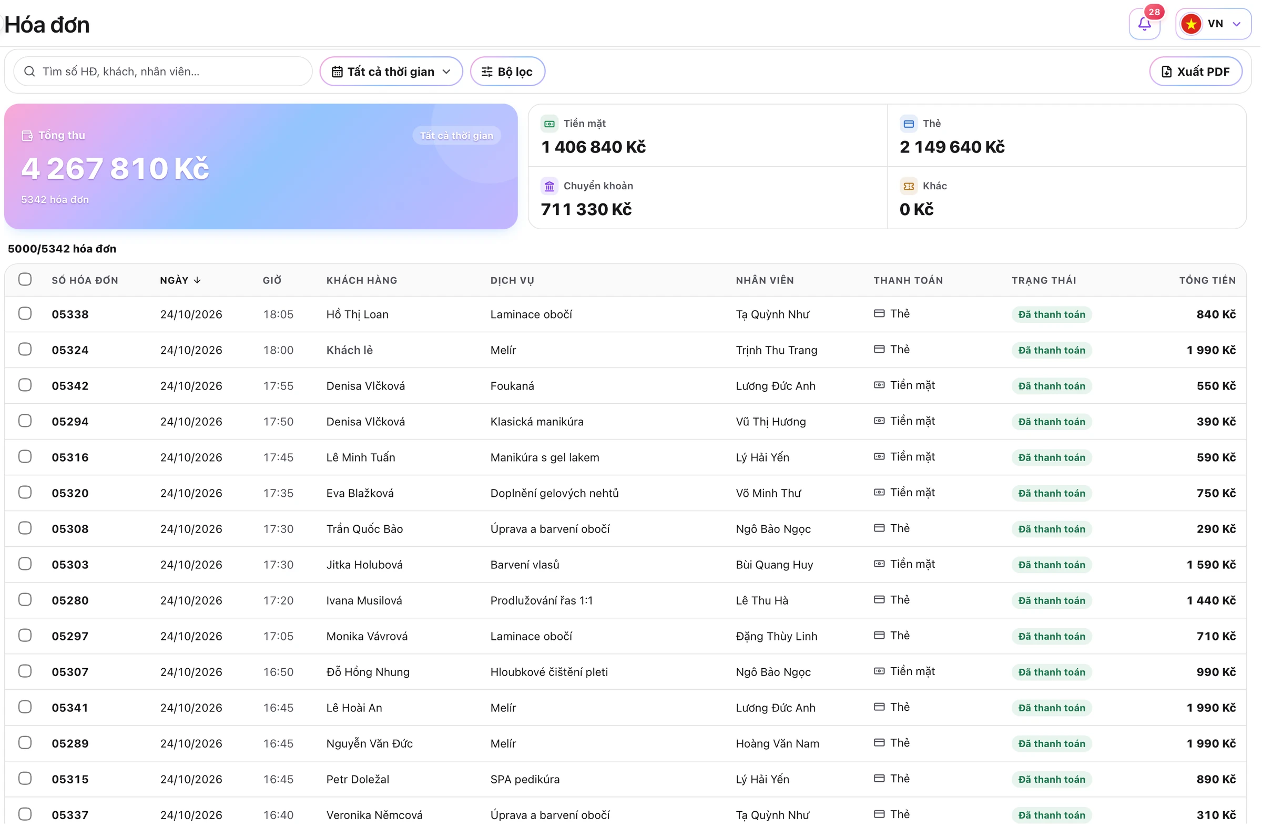Click the Khác voucher icon

(909, 187)
